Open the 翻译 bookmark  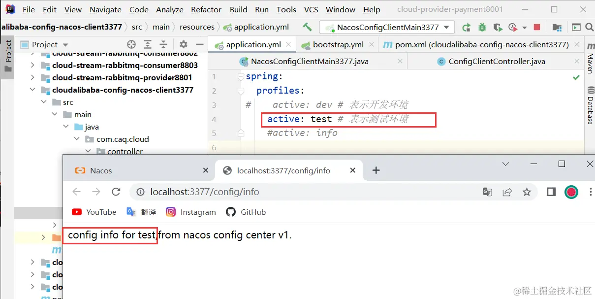pos(141,212)
